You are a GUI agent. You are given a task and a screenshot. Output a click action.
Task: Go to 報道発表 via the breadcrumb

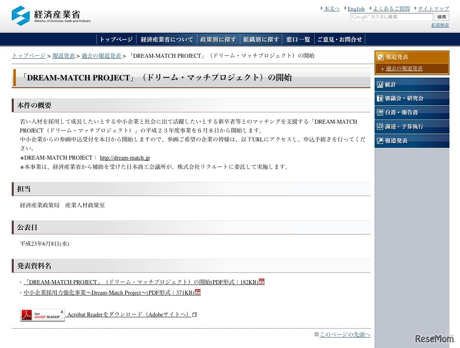point(63,56)
